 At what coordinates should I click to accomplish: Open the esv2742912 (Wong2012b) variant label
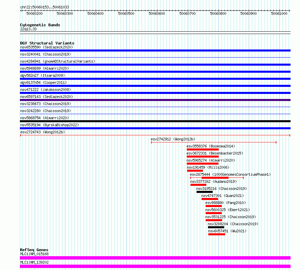tap(173, 139)
